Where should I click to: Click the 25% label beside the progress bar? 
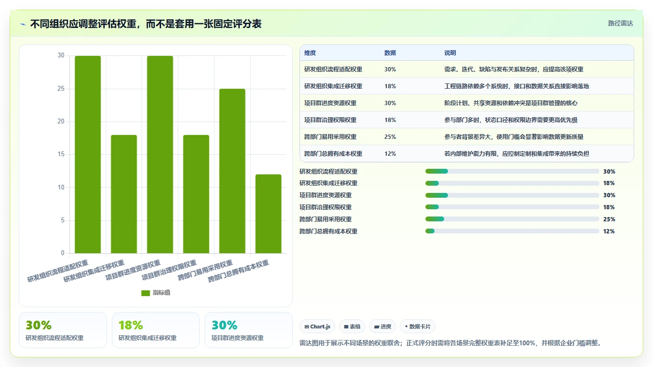(x=609, y=219)
